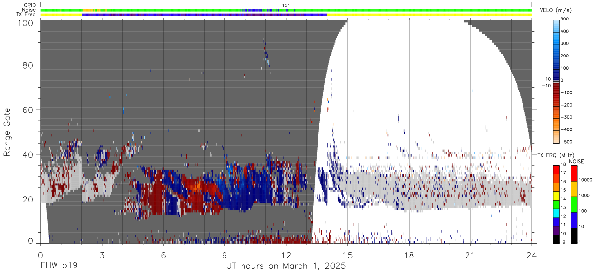Click the '21' hour tick on time axis

point(470,255)
